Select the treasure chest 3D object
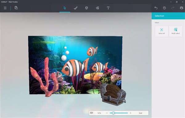The width and height of the screenshot is (185, 118). point(113,94)
